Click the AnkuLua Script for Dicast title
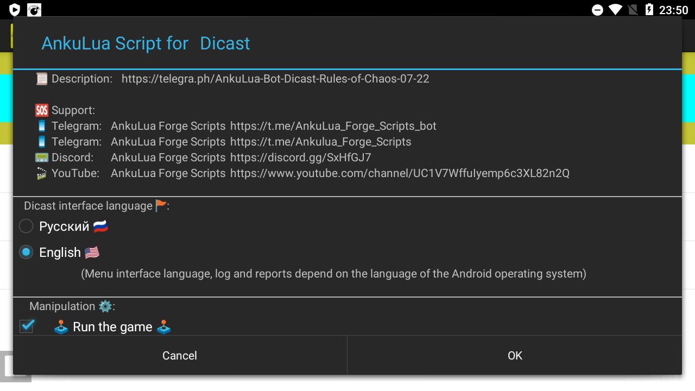Screen dimensions: 695x391 (146, 43)
